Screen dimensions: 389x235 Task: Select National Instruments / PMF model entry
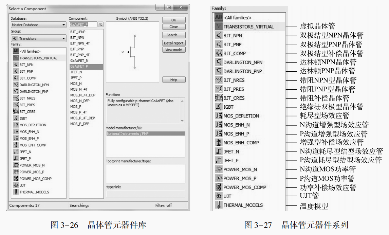[x=145, y=133]
